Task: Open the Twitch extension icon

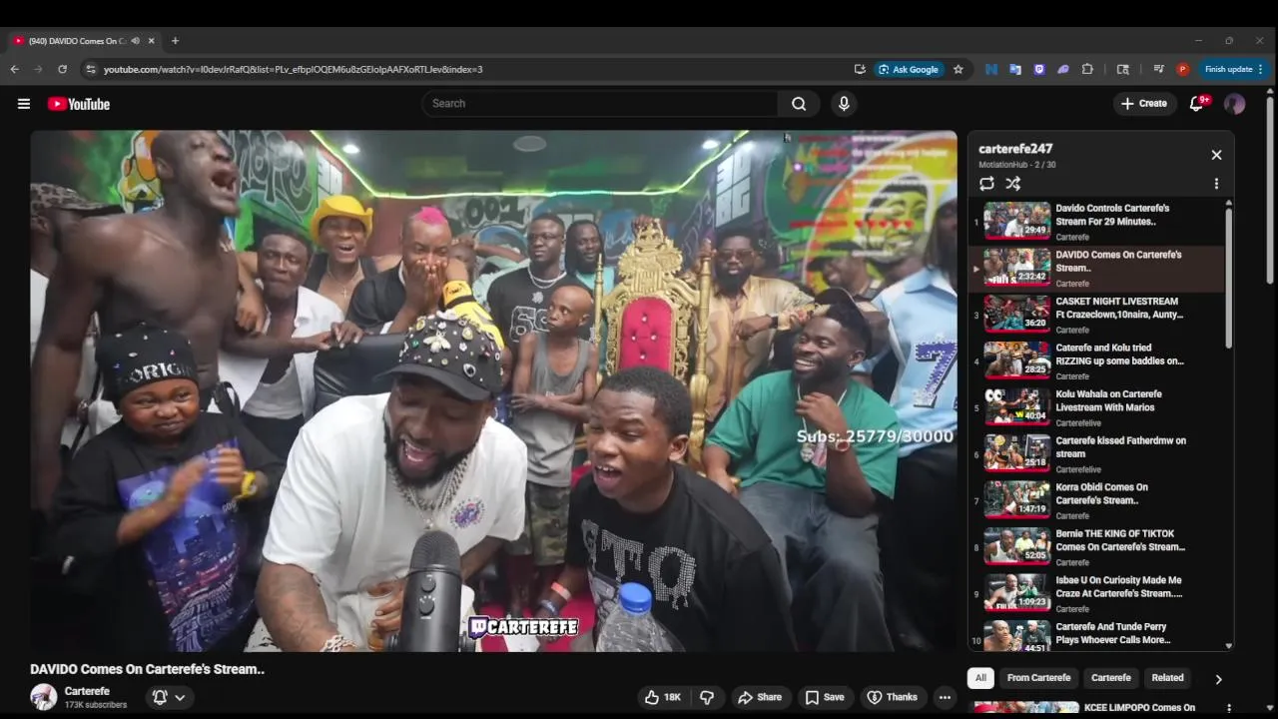Action: [x=1039, y=69]
